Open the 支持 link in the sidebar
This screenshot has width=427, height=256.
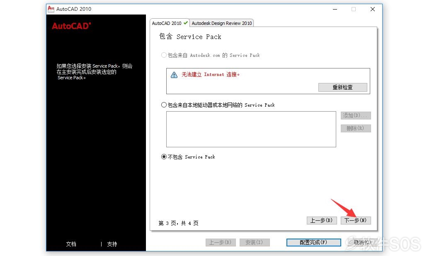[112, 244]
